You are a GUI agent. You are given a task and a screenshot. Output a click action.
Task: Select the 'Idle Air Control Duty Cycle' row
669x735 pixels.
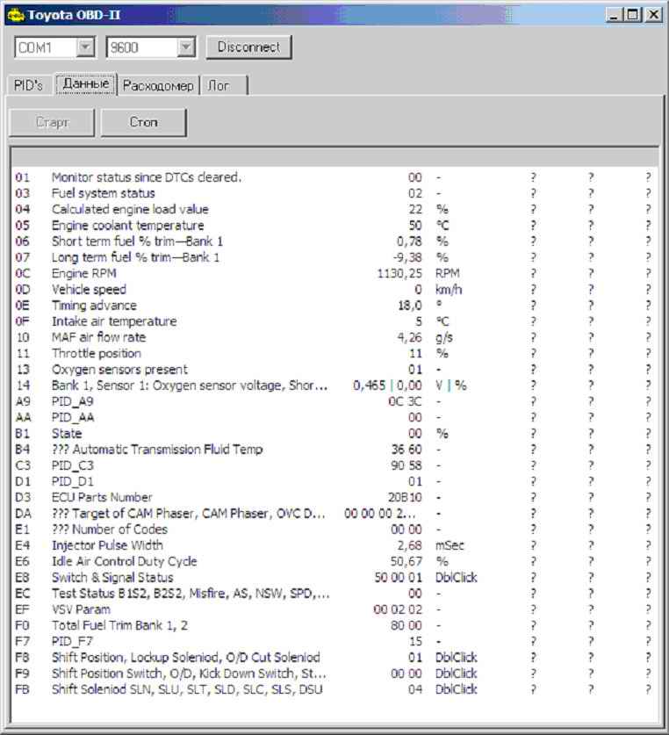(334, 561)
